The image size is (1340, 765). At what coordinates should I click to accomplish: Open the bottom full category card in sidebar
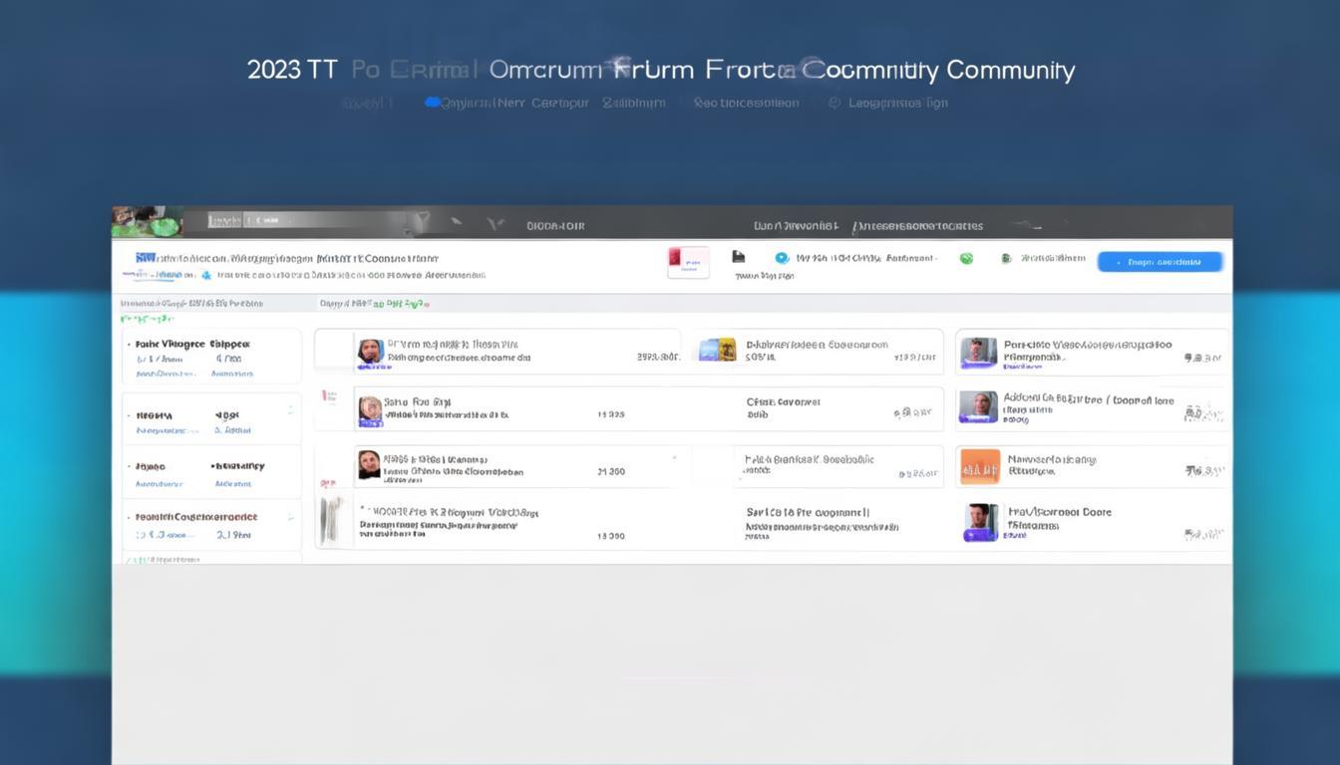pyautogui.click(x=211, y=525)
